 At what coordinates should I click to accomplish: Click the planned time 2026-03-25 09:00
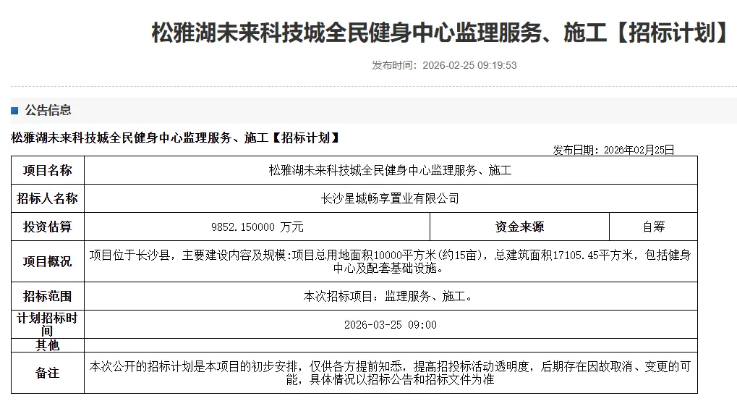pyautogui.click(x=390, y=325)
